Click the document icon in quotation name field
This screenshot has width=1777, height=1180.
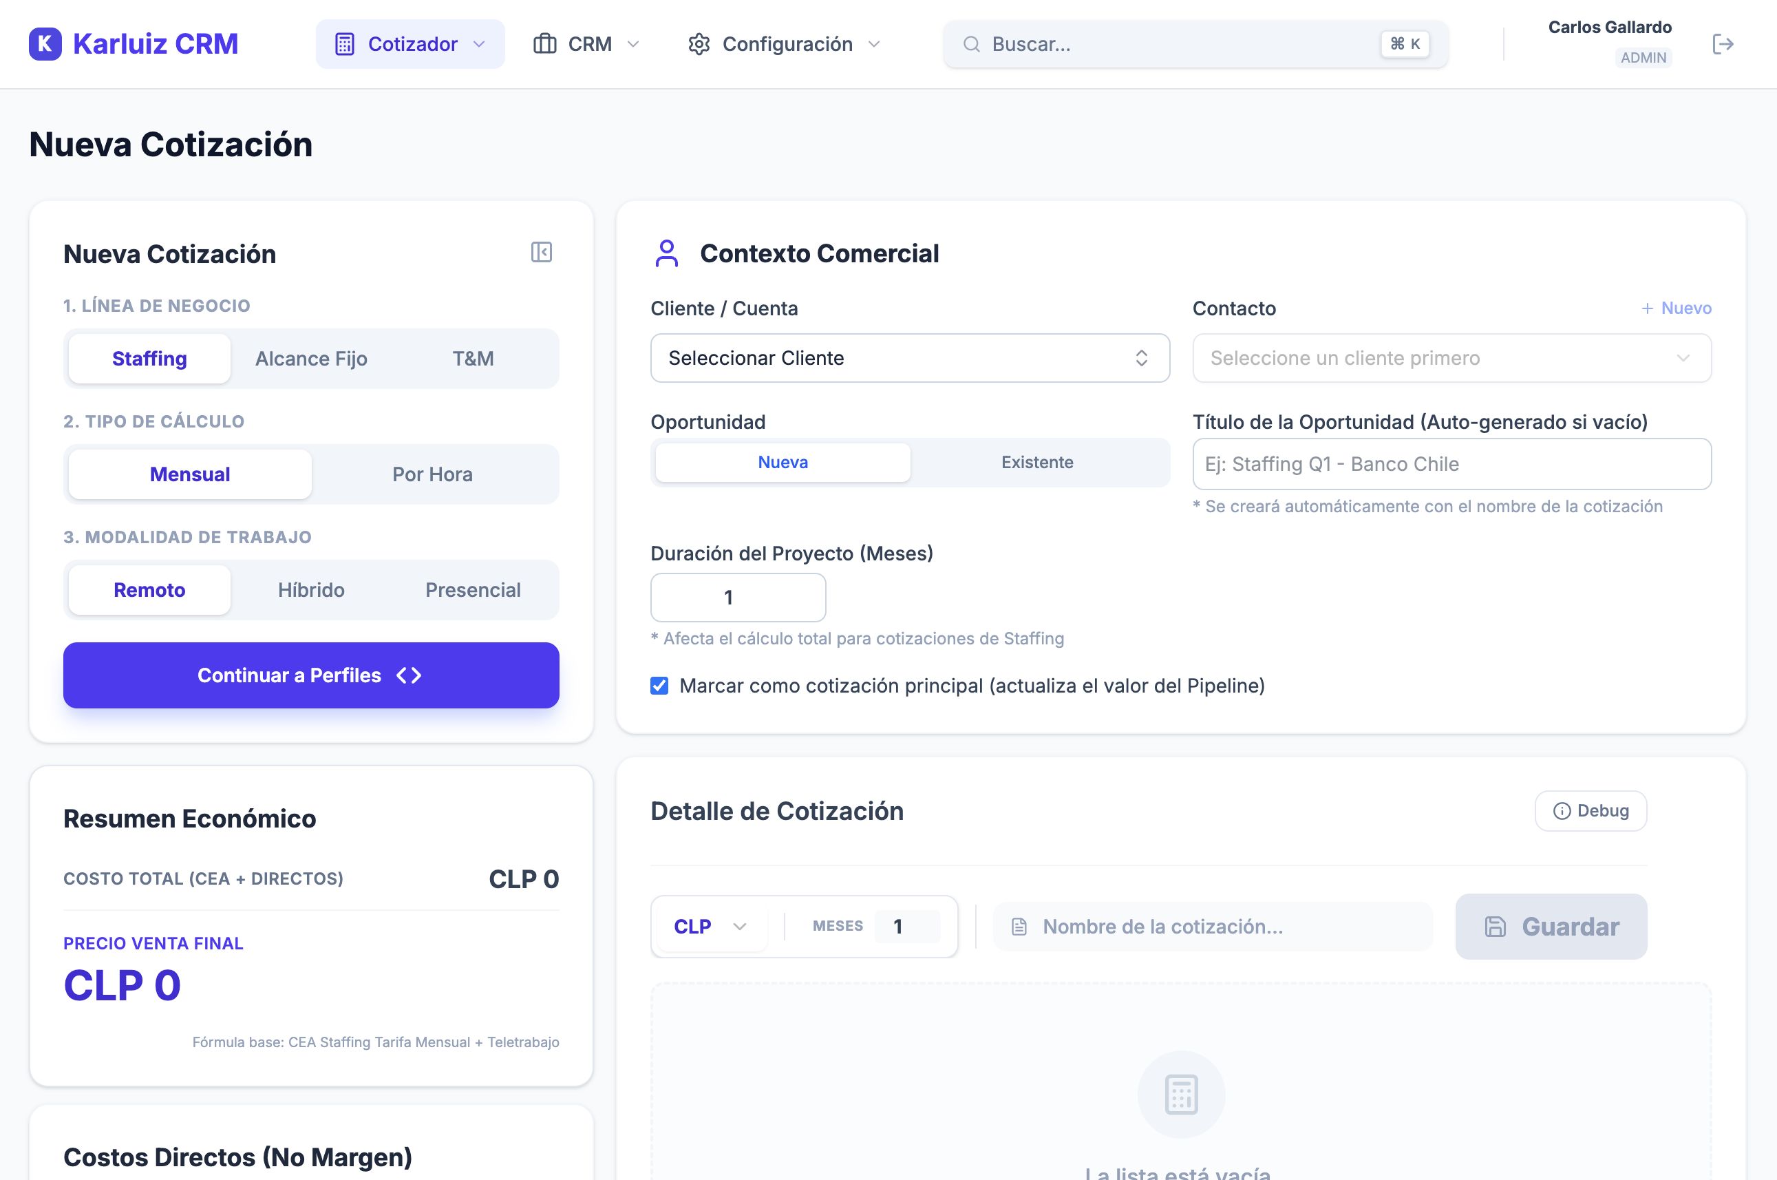1019,927
